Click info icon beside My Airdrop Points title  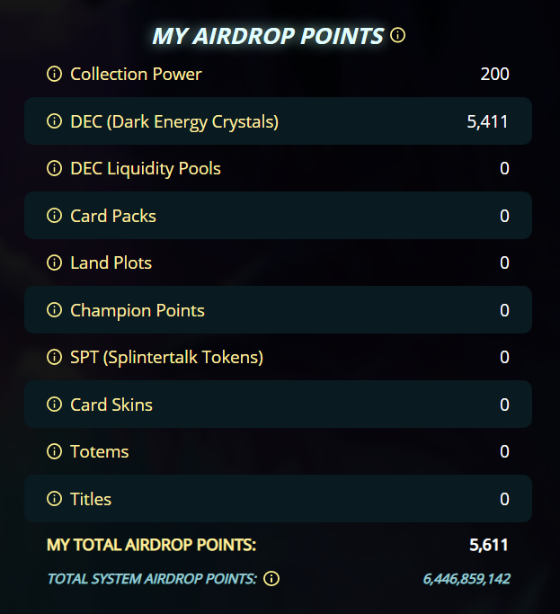click(x=397, y=36)
